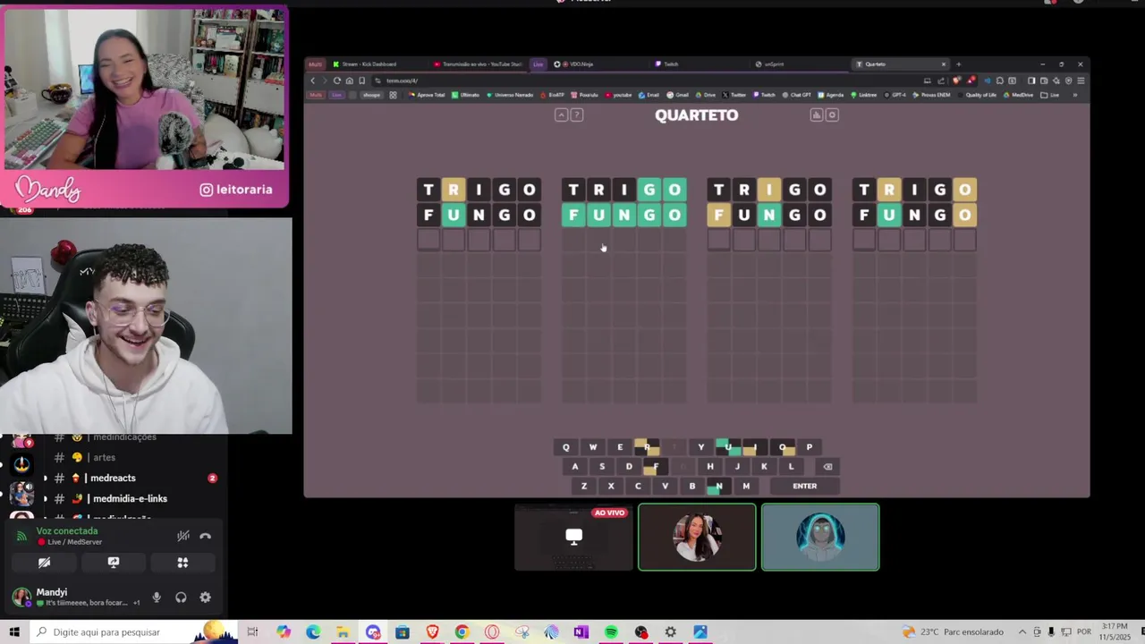Open the Gmail bookmark
Screen dimensions: 1145x644
pos(678,95)
